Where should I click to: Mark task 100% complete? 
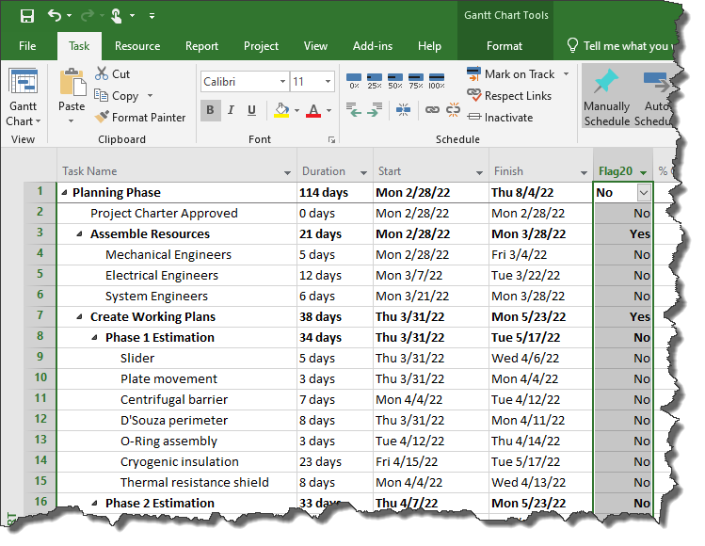[x=437, y=81]
